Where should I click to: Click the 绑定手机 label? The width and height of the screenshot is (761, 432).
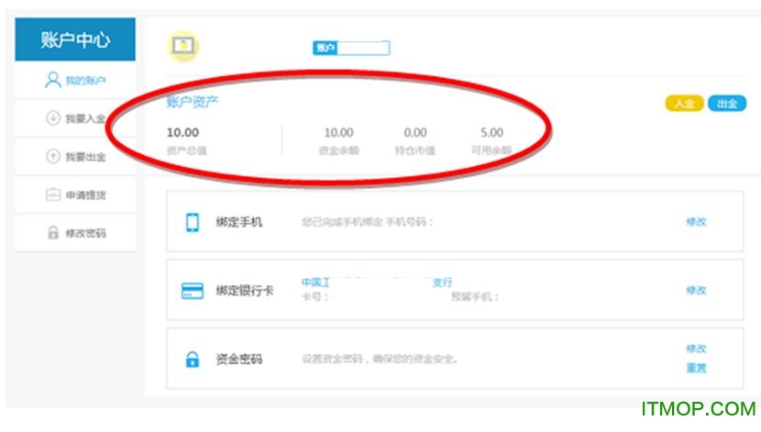coord(238,222)
